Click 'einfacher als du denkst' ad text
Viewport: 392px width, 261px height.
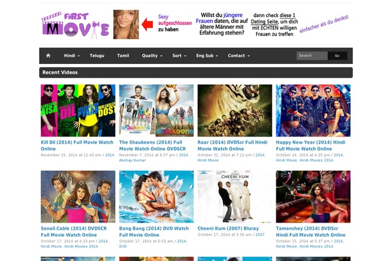[x=324, y=24]
